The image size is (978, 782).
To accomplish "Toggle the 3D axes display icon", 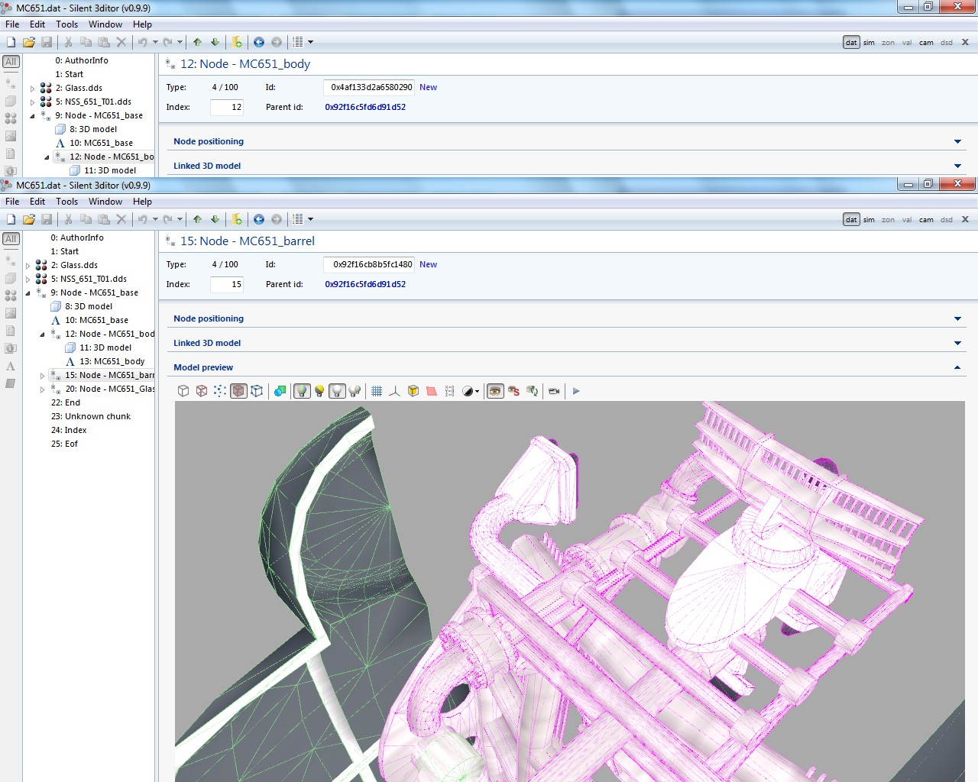I will (394, 391).
